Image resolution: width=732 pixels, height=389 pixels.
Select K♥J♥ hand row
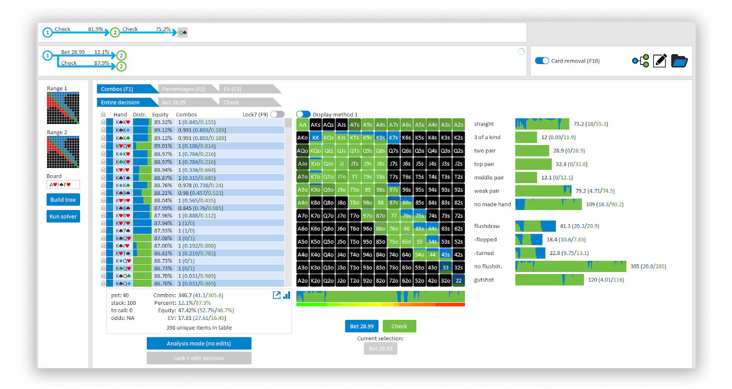coord(195,170)
